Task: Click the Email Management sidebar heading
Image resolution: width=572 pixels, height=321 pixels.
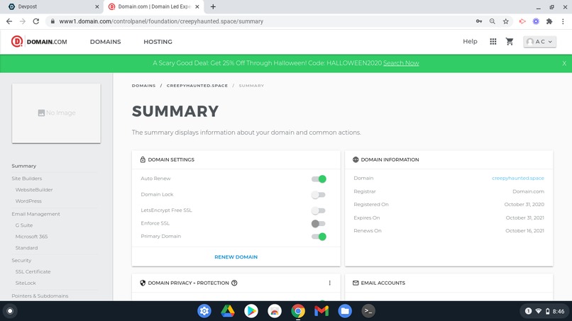Action: click(35, 214)
